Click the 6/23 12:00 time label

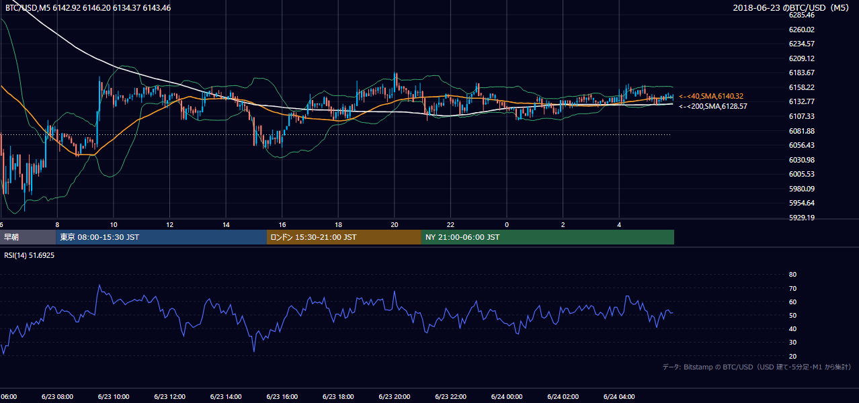tap(169, 397)
